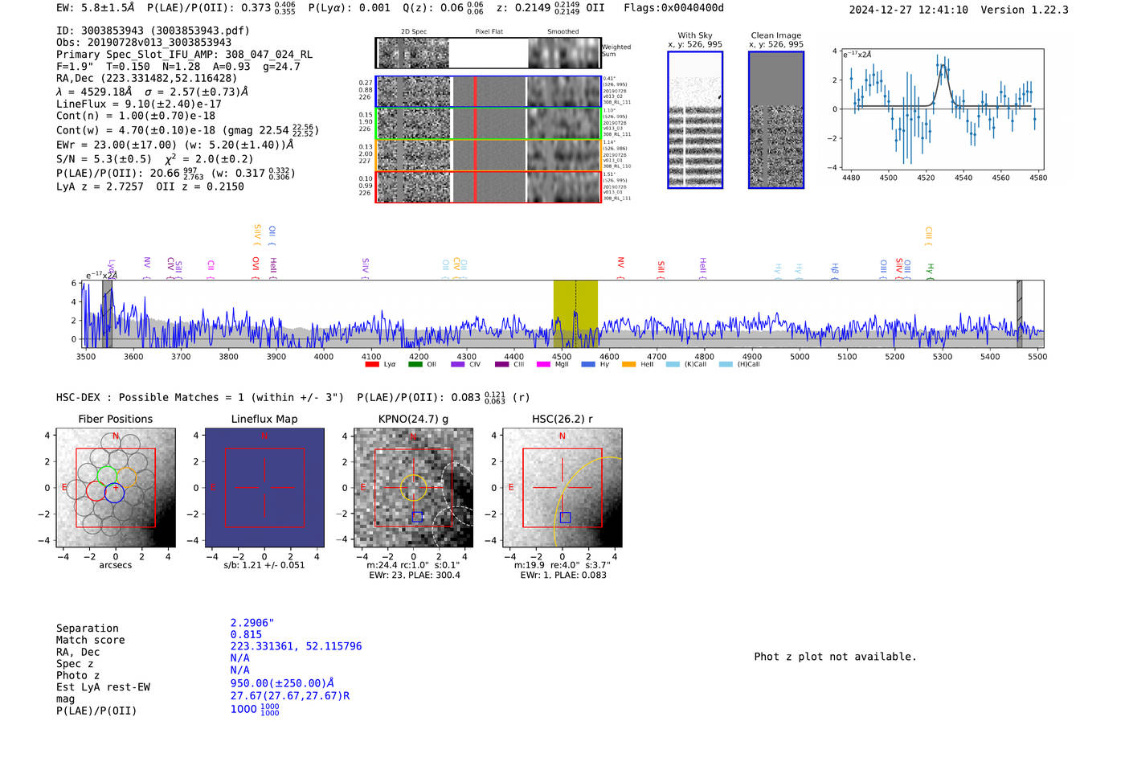Open the Lineflux Map panel
Screen dimensions: 1125x766
click(x=264, y=488)
